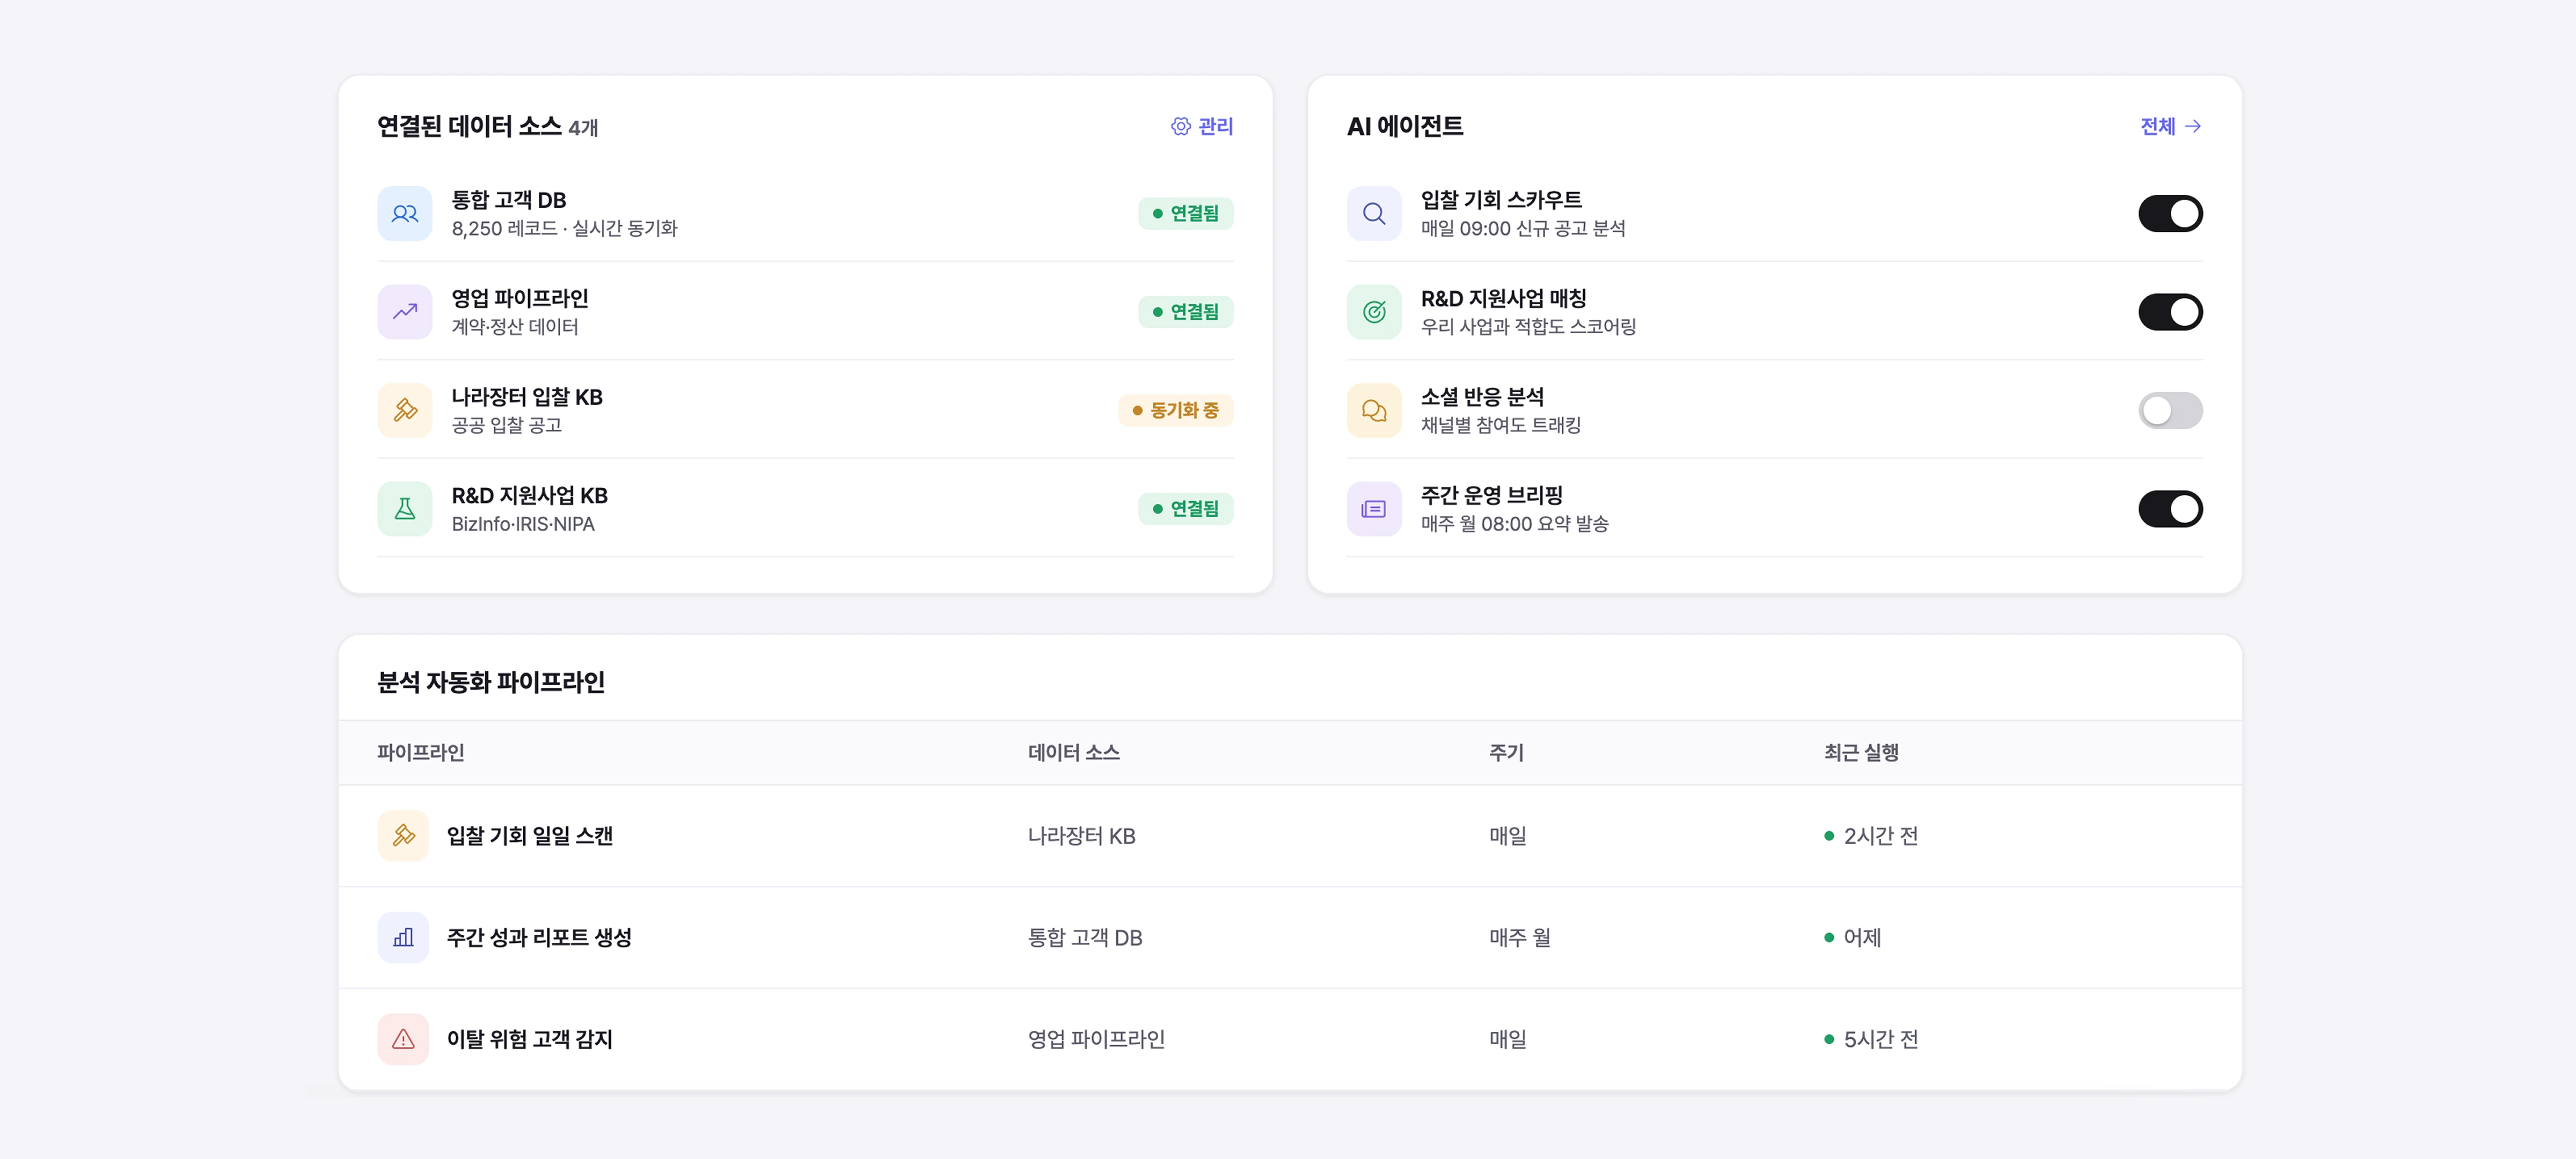Click the R&D 지원사업 KB flask icon
Screen dimensions: 2576x1159
pos(404,509)
